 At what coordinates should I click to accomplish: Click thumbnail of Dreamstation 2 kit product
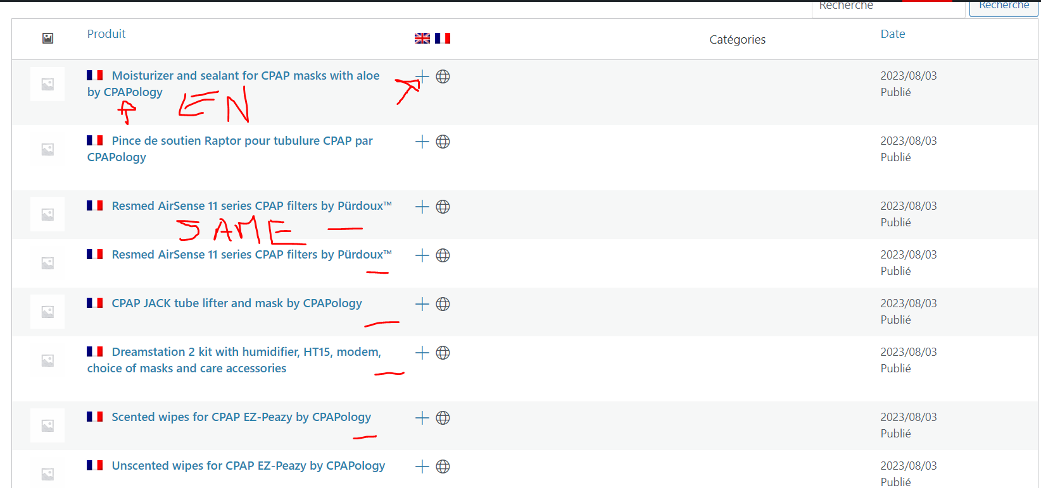point(47,360)
